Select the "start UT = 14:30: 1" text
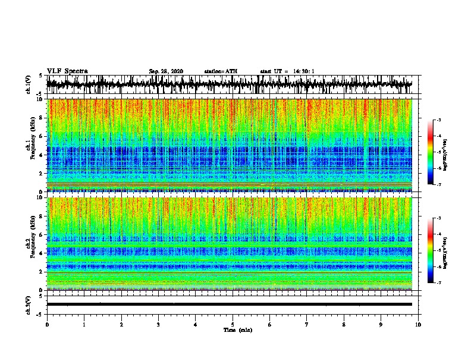471x364 pixels. tap(287, 71)
